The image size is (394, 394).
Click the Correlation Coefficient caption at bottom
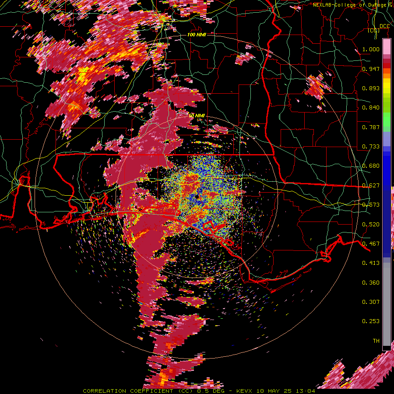tap(199, 391)
